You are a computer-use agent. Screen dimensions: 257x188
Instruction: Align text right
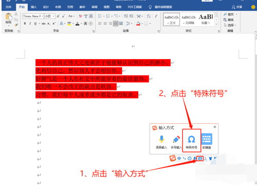point(111,24)
